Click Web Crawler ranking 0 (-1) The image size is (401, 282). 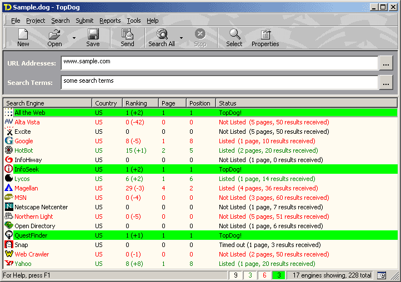tap(133, 254)
